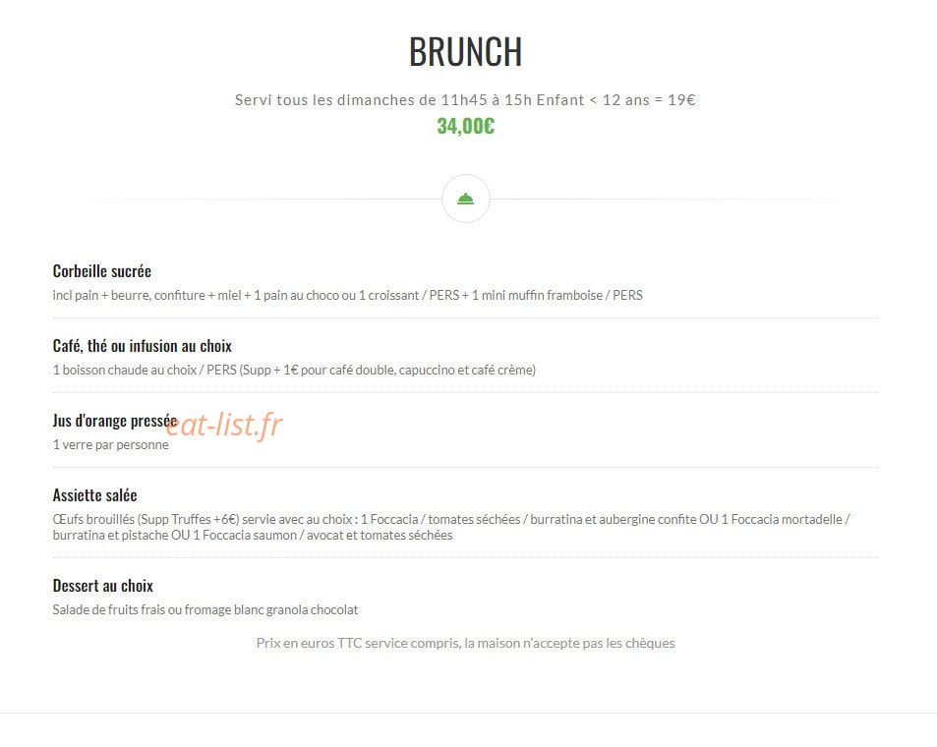The image size is (937, 747).
Task: Open the Corbeille sucrée menu item
Action: tap(102, 271)
